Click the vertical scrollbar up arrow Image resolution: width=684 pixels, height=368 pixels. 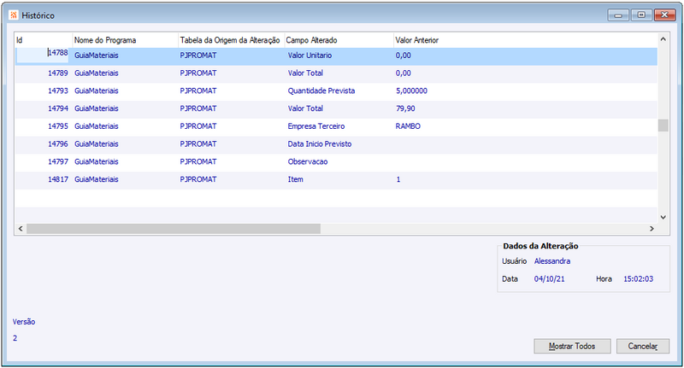point(663,39)
